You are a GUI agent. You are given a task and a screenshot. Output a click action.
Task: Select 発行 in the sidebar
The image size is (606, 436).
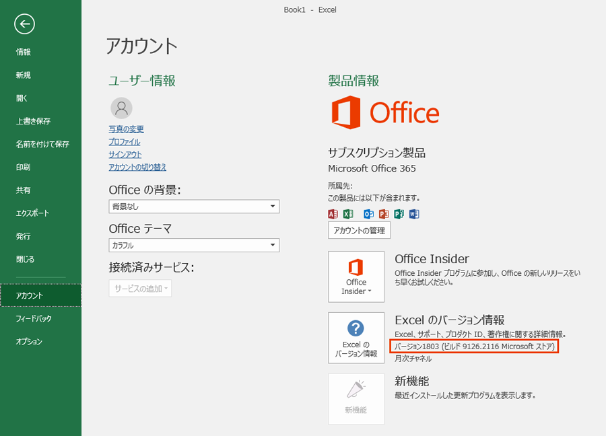[x=40, y=236]
